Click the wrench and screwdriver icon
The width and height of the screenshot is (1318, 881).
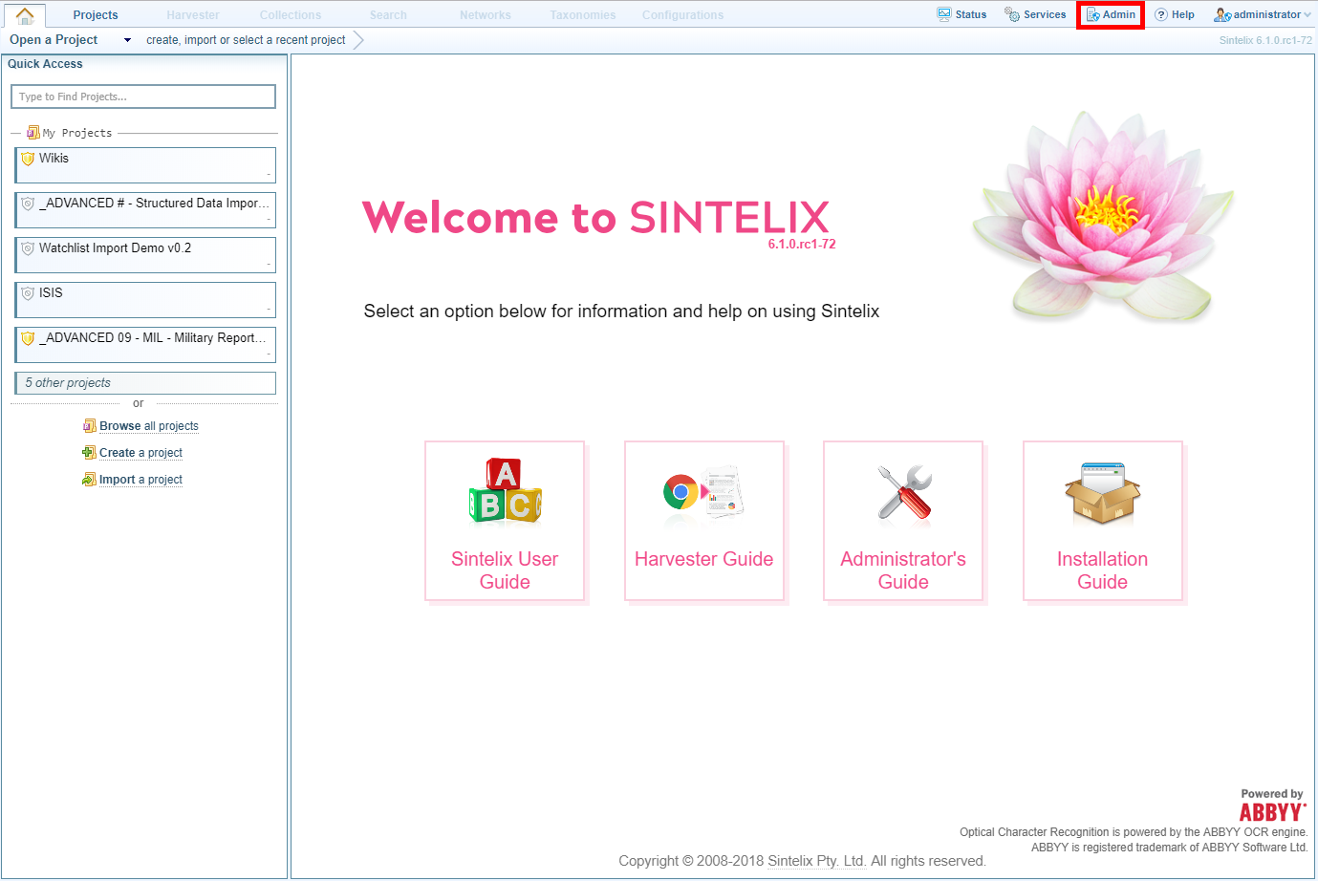tap(904, 492)
